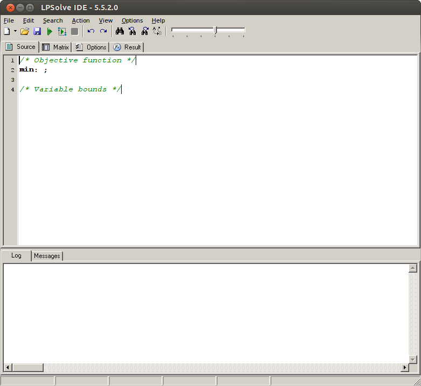Show the Messages tab in the lower panel
Image resolution: width=421 pixels, height=386 pixels.
pos(47,256)
